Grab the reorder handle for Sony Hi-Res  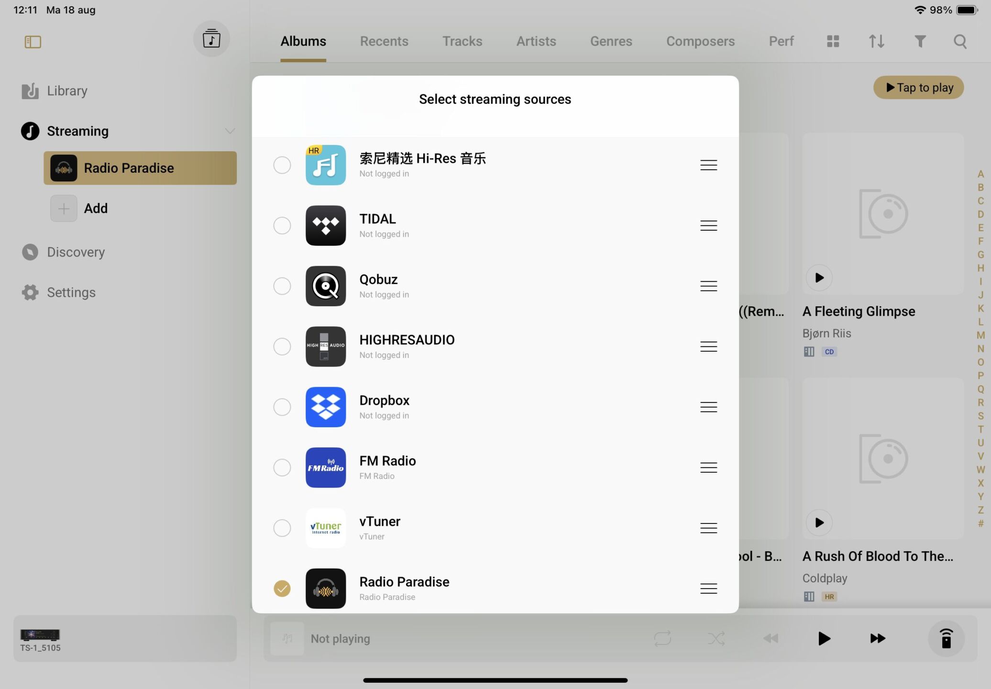click(x=708, y=165)
